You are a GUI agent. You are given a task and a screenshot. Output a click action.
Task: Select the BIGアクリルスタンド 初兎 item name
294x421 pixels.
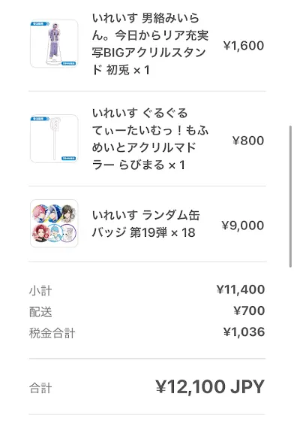[150, 44]
